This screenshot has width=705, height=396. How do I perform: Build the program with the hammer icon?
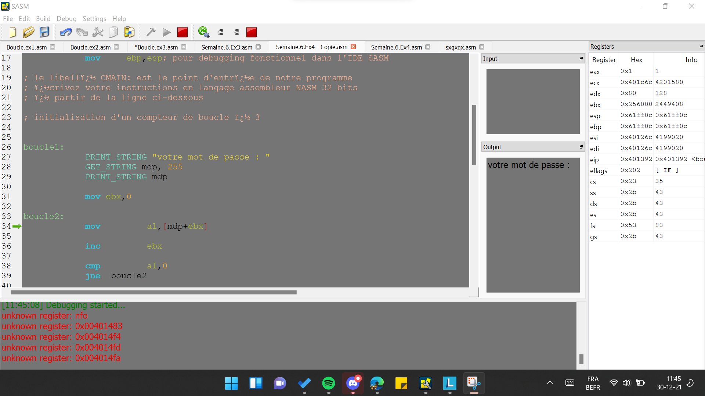151,32
